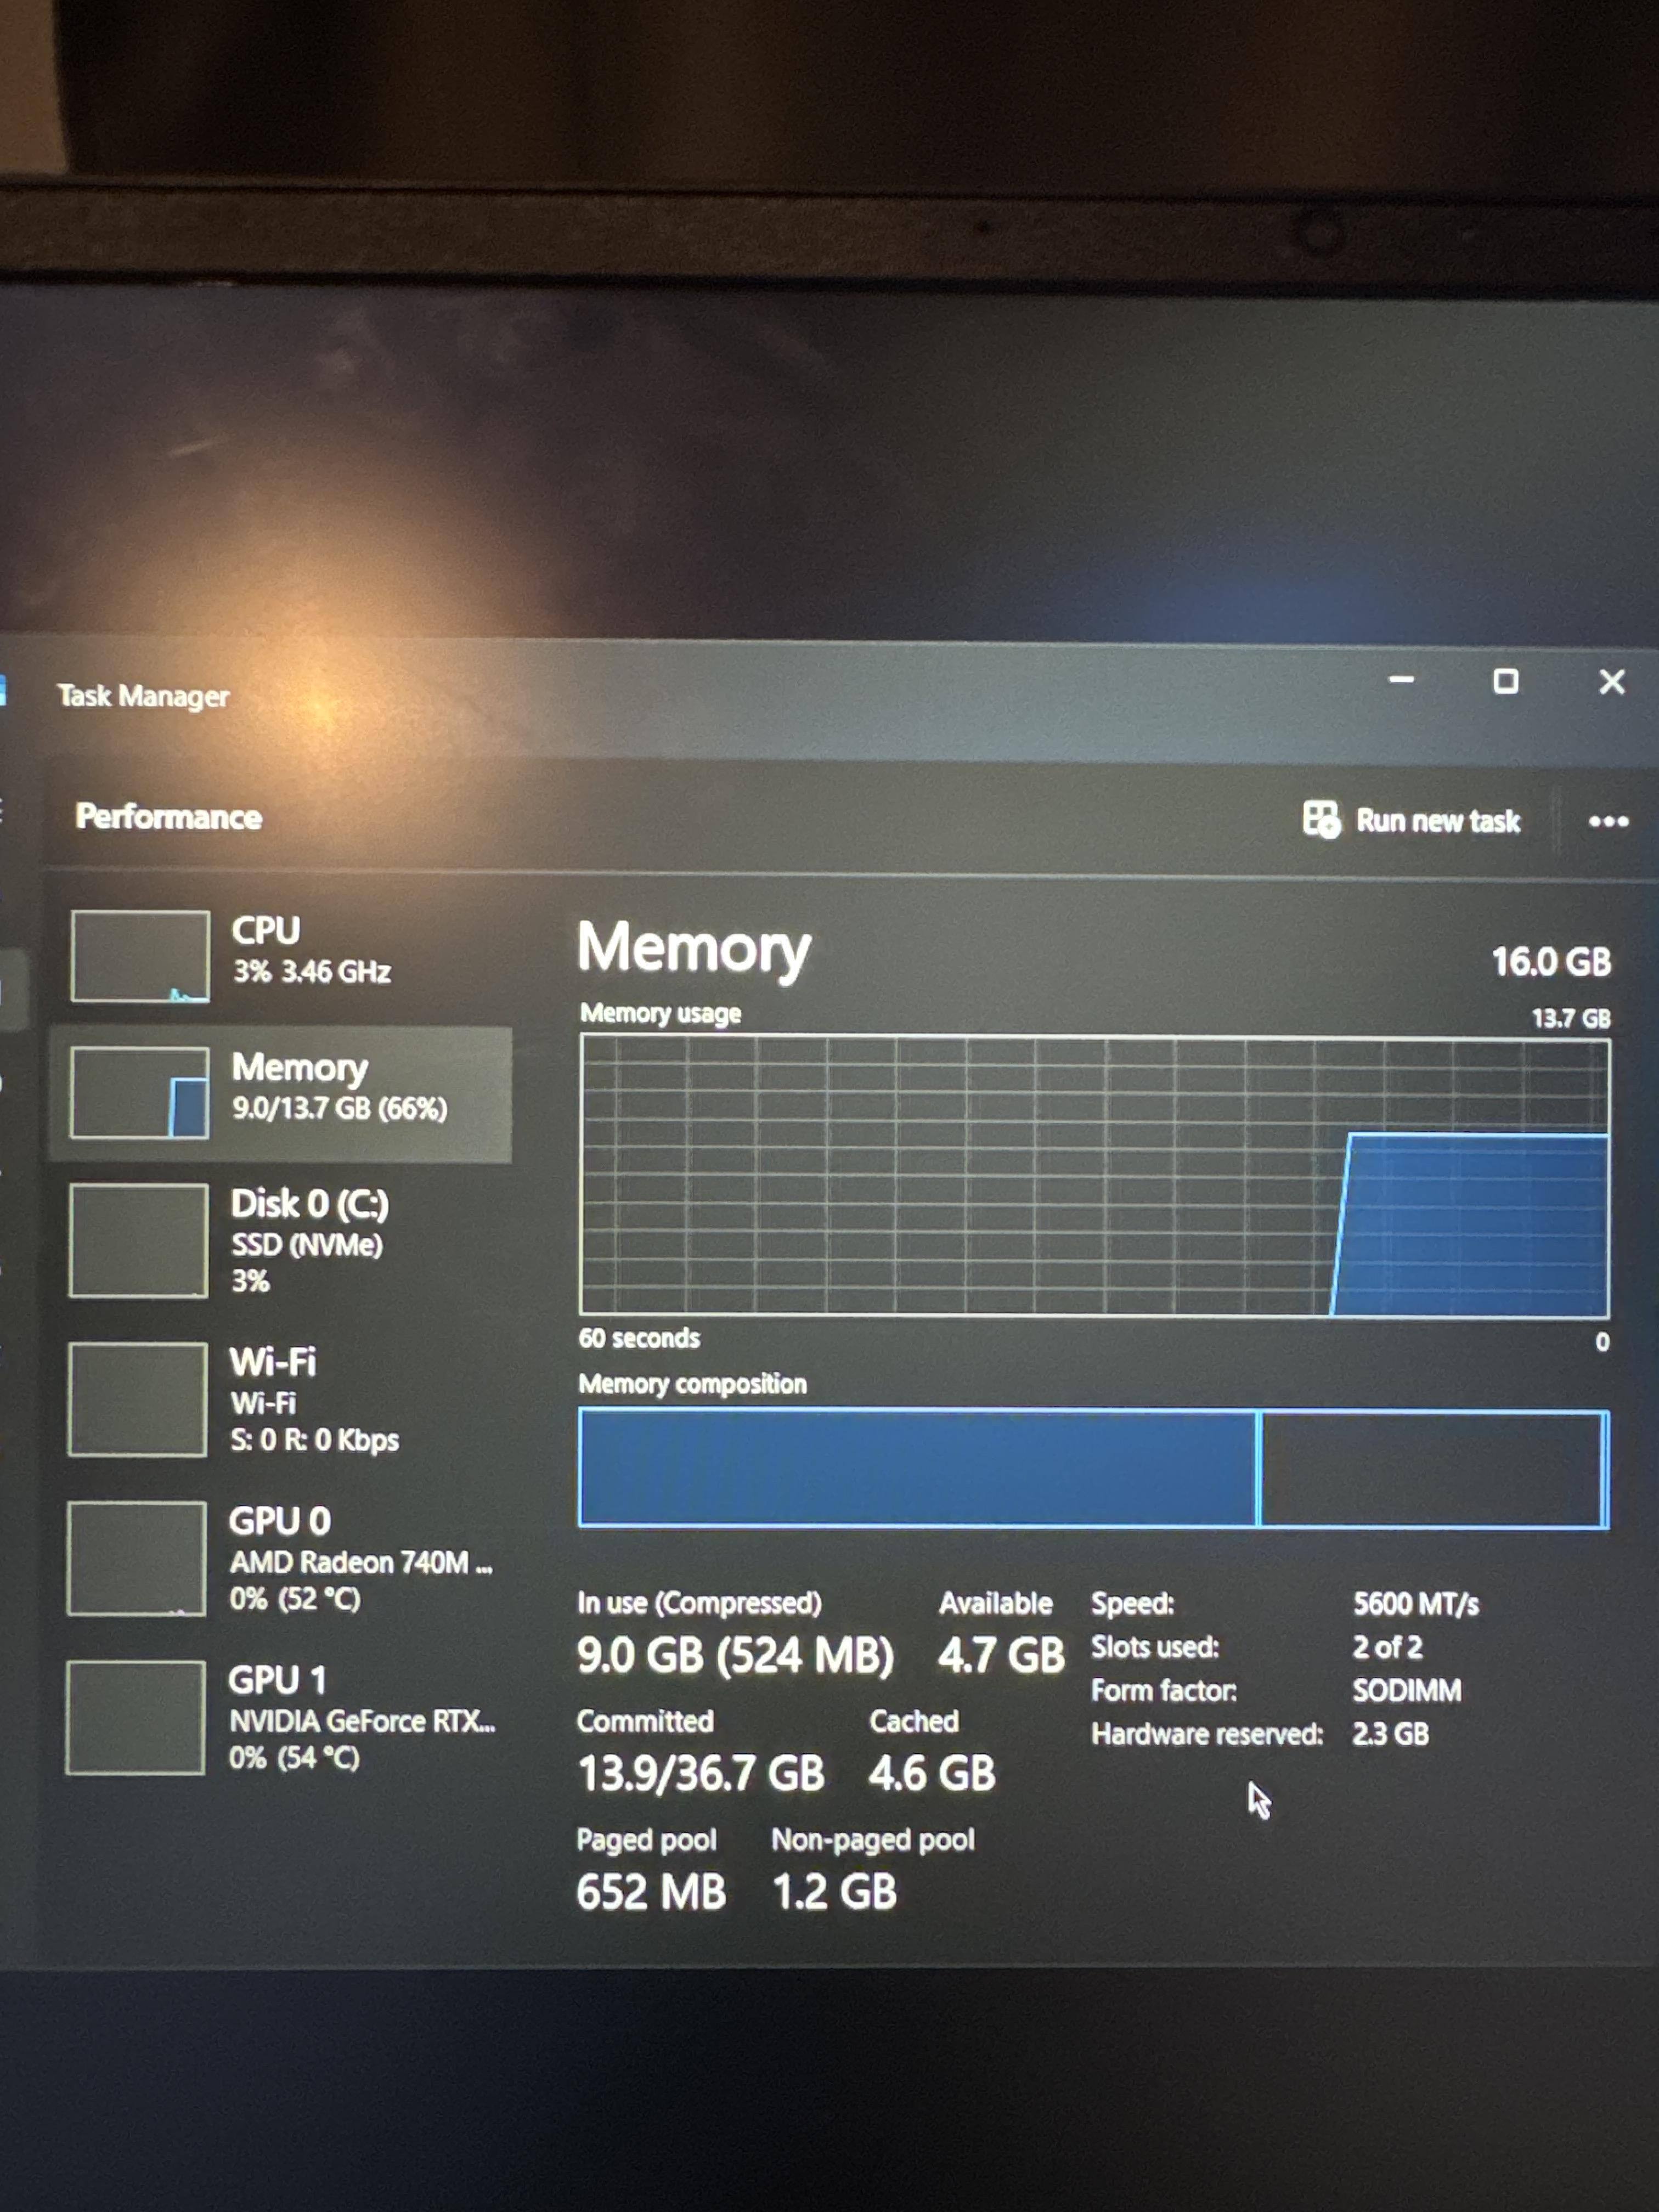Image resolution: width=1659 pixels, height=2212 pixels.
Task: Click the Task Manager icon in the title bar
Action: (3, 690)
